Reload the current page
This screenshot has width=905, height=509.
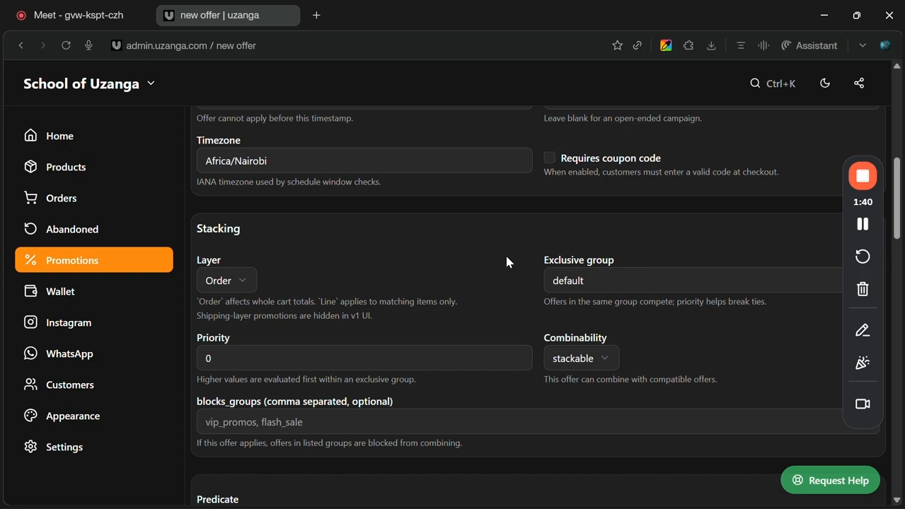(66, 45)
